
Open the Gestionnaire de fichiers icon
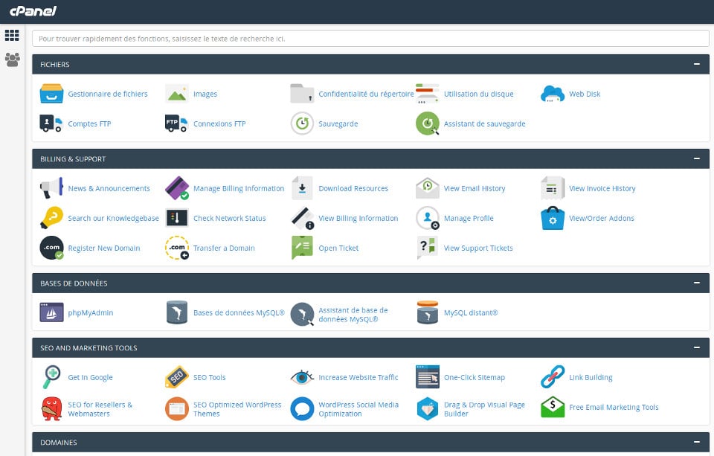tap(51, 94)
